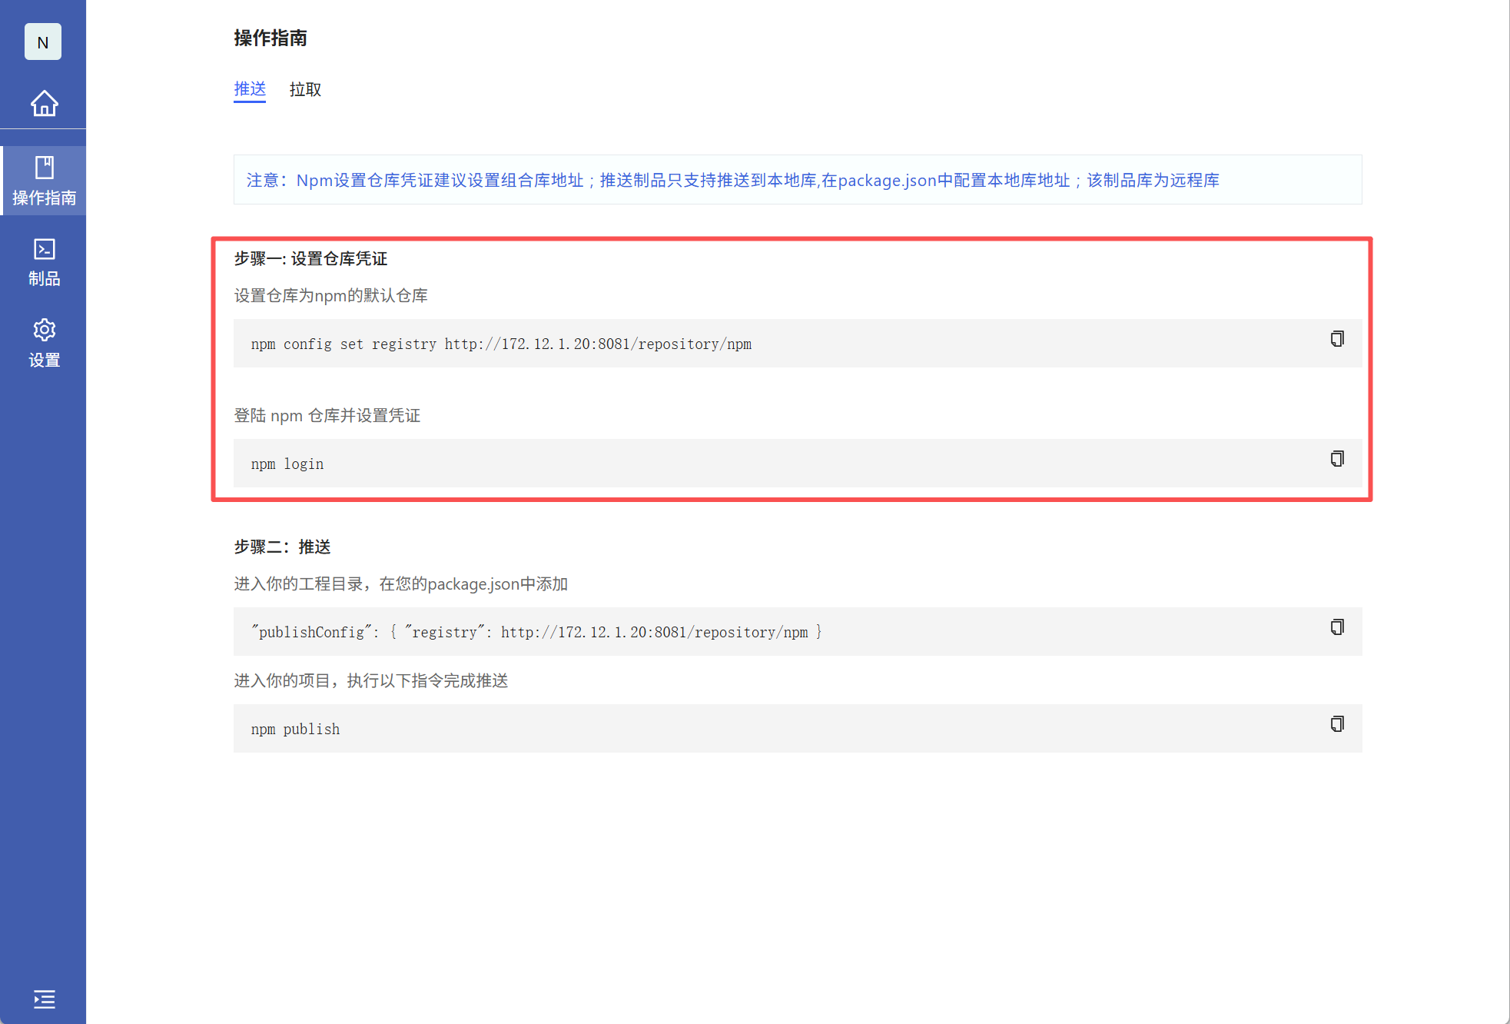Open the 制品 artifacts sidebar item

[44, 262]
